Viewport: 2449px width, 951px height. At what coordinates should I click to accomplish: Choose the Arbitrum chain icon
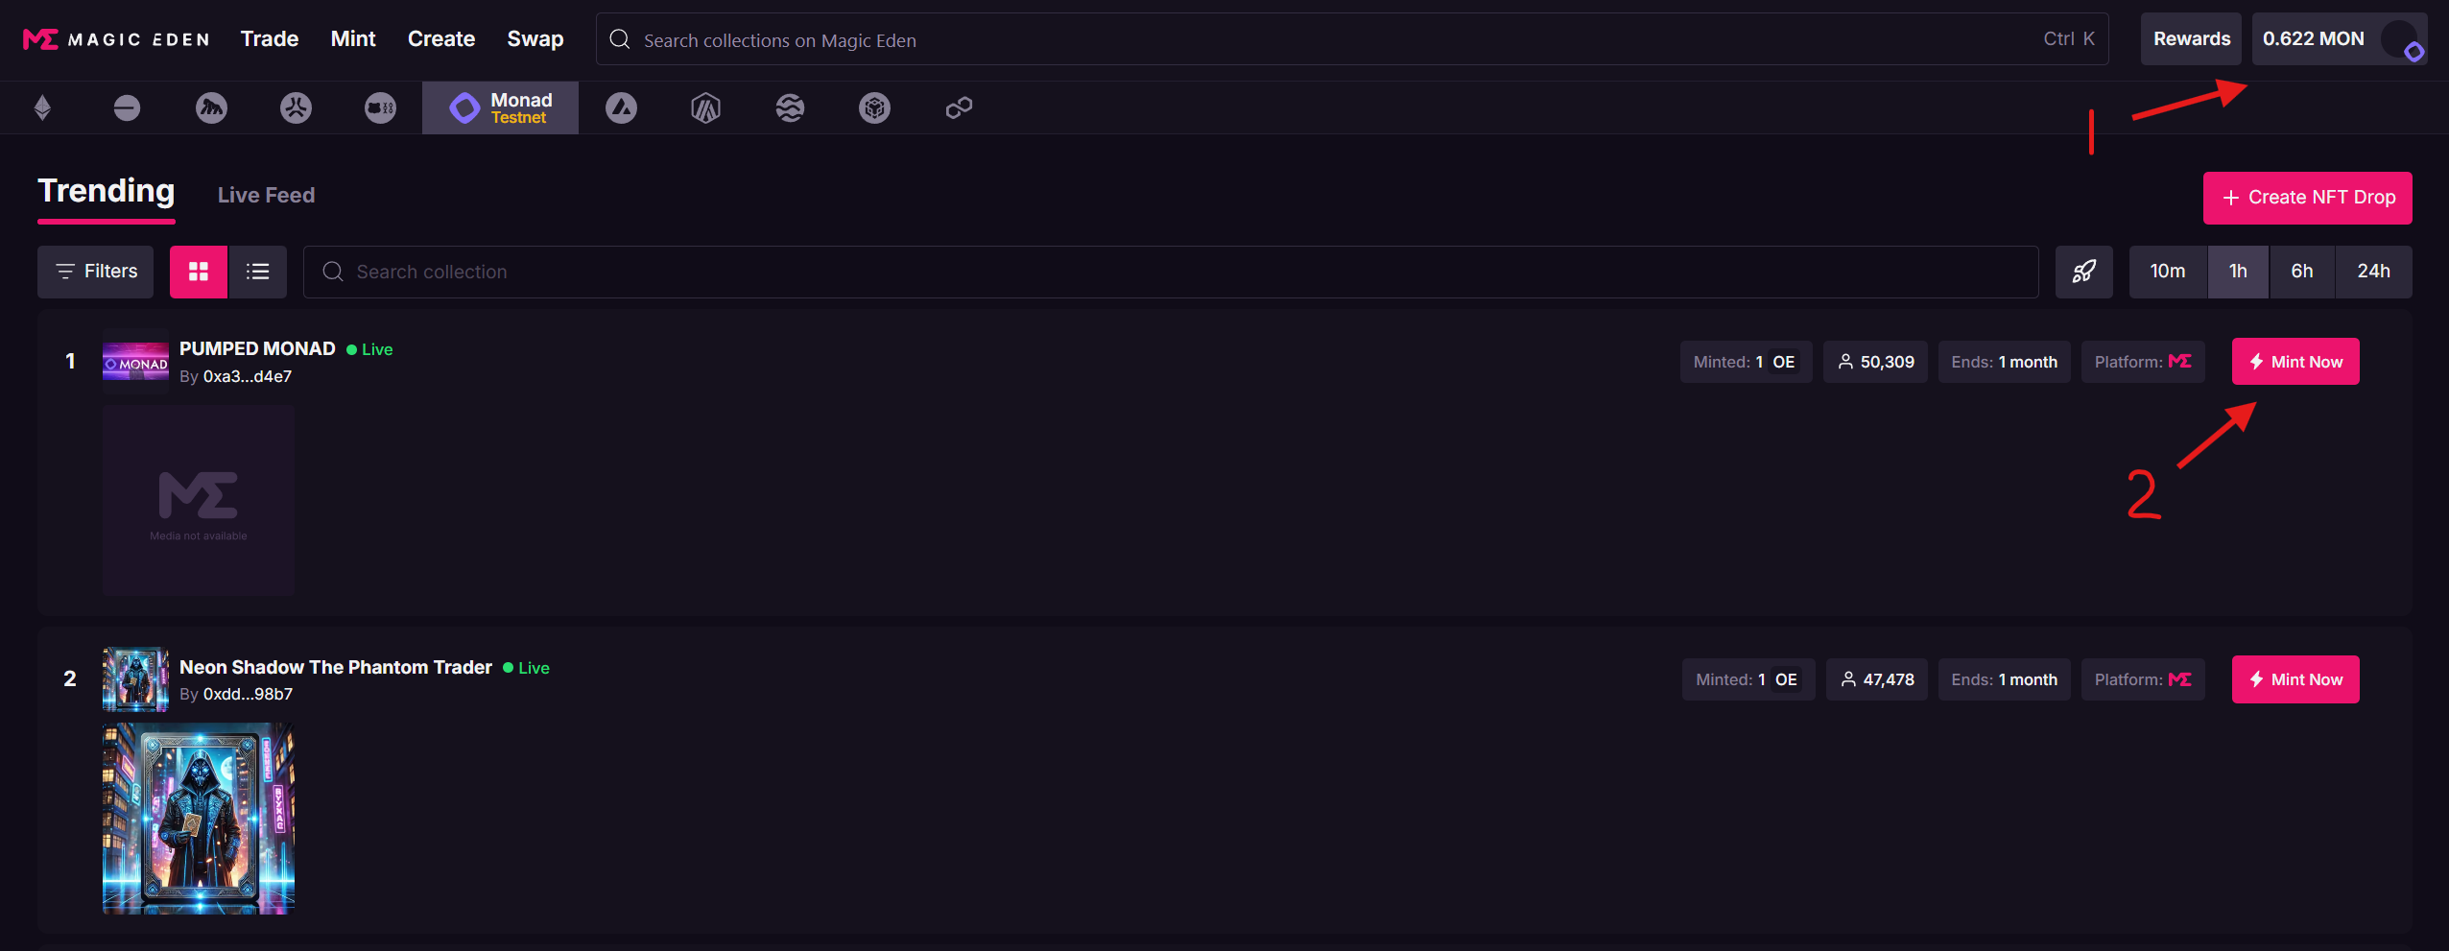[x=705, y=107]
